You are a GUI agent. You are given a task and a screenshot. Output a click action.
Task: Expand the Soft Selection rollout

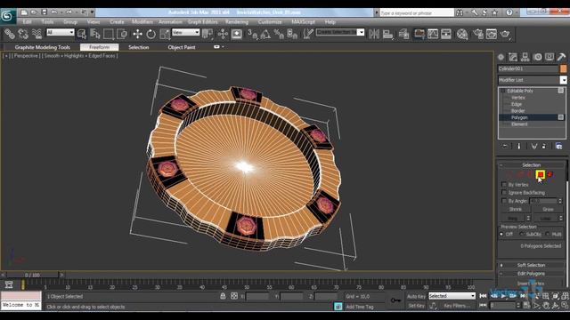click(531, 265)
